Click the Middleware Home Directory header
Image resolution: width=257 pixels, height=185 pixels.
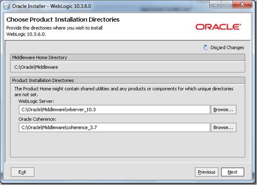(128, 57)
